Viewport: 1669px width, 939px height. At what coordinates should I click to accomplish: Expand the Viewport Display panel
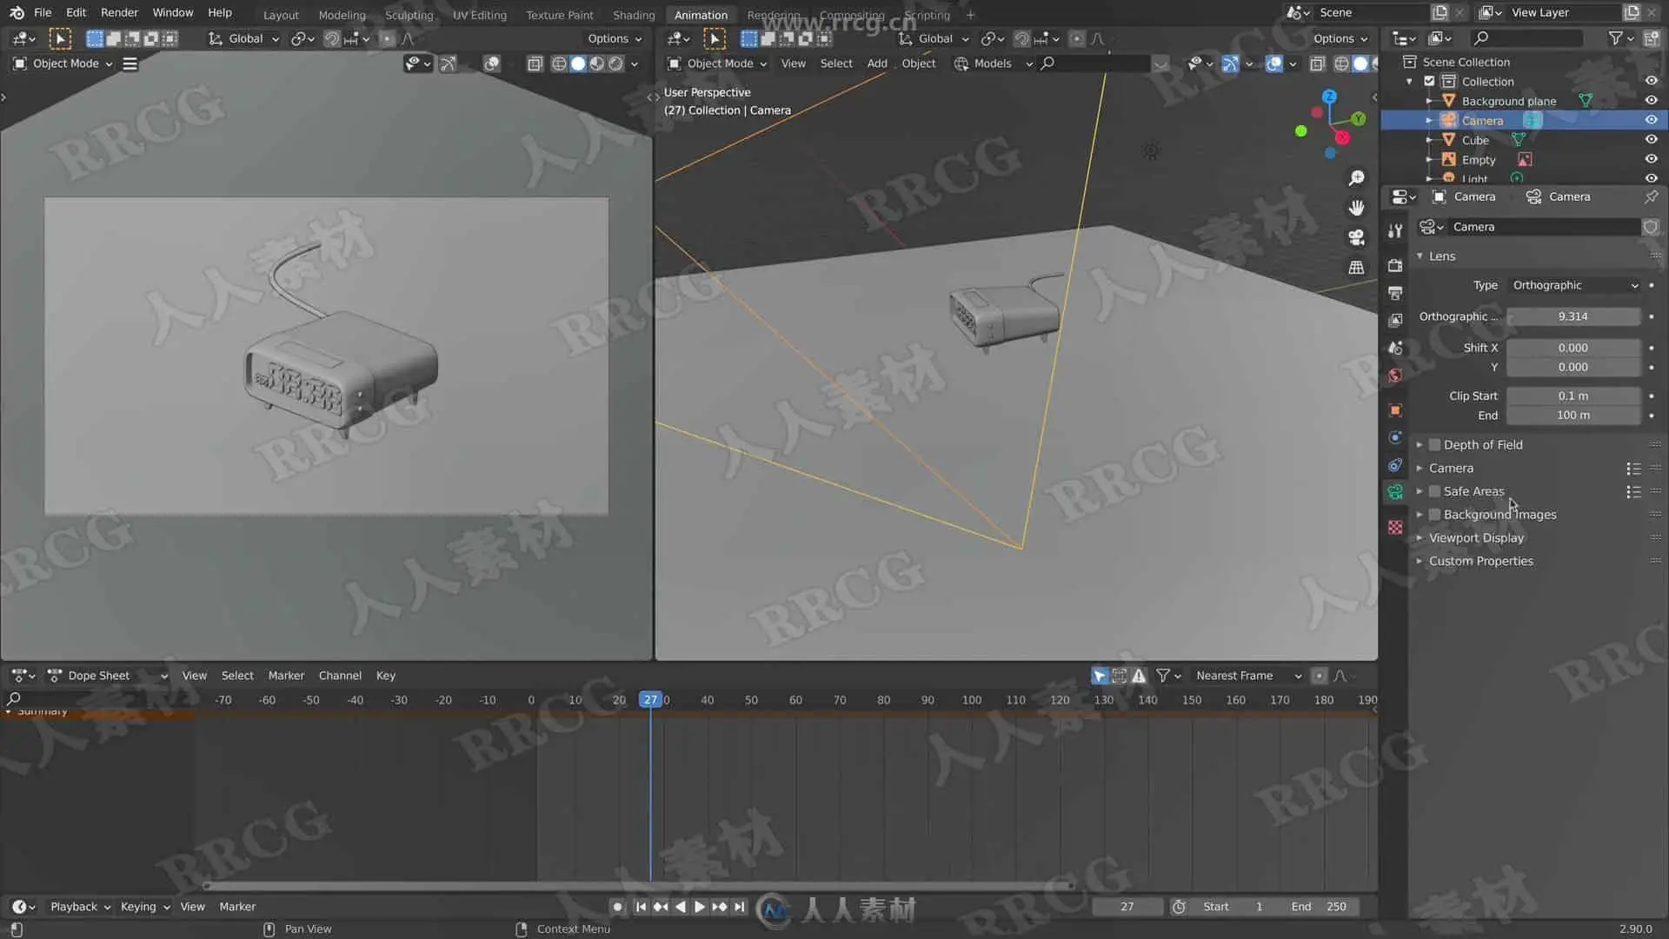point(1476,537)
